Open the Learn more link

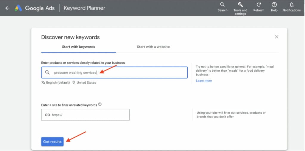pos(204,81)
